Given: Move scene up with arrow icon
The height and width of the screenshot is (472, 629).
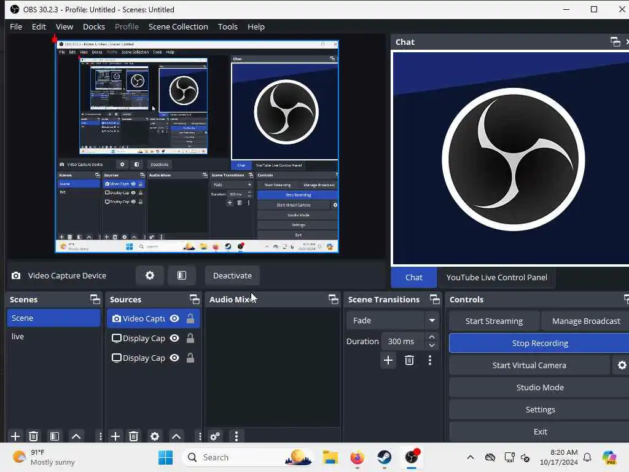Looking at the screenshot, I should pos(76,436).
